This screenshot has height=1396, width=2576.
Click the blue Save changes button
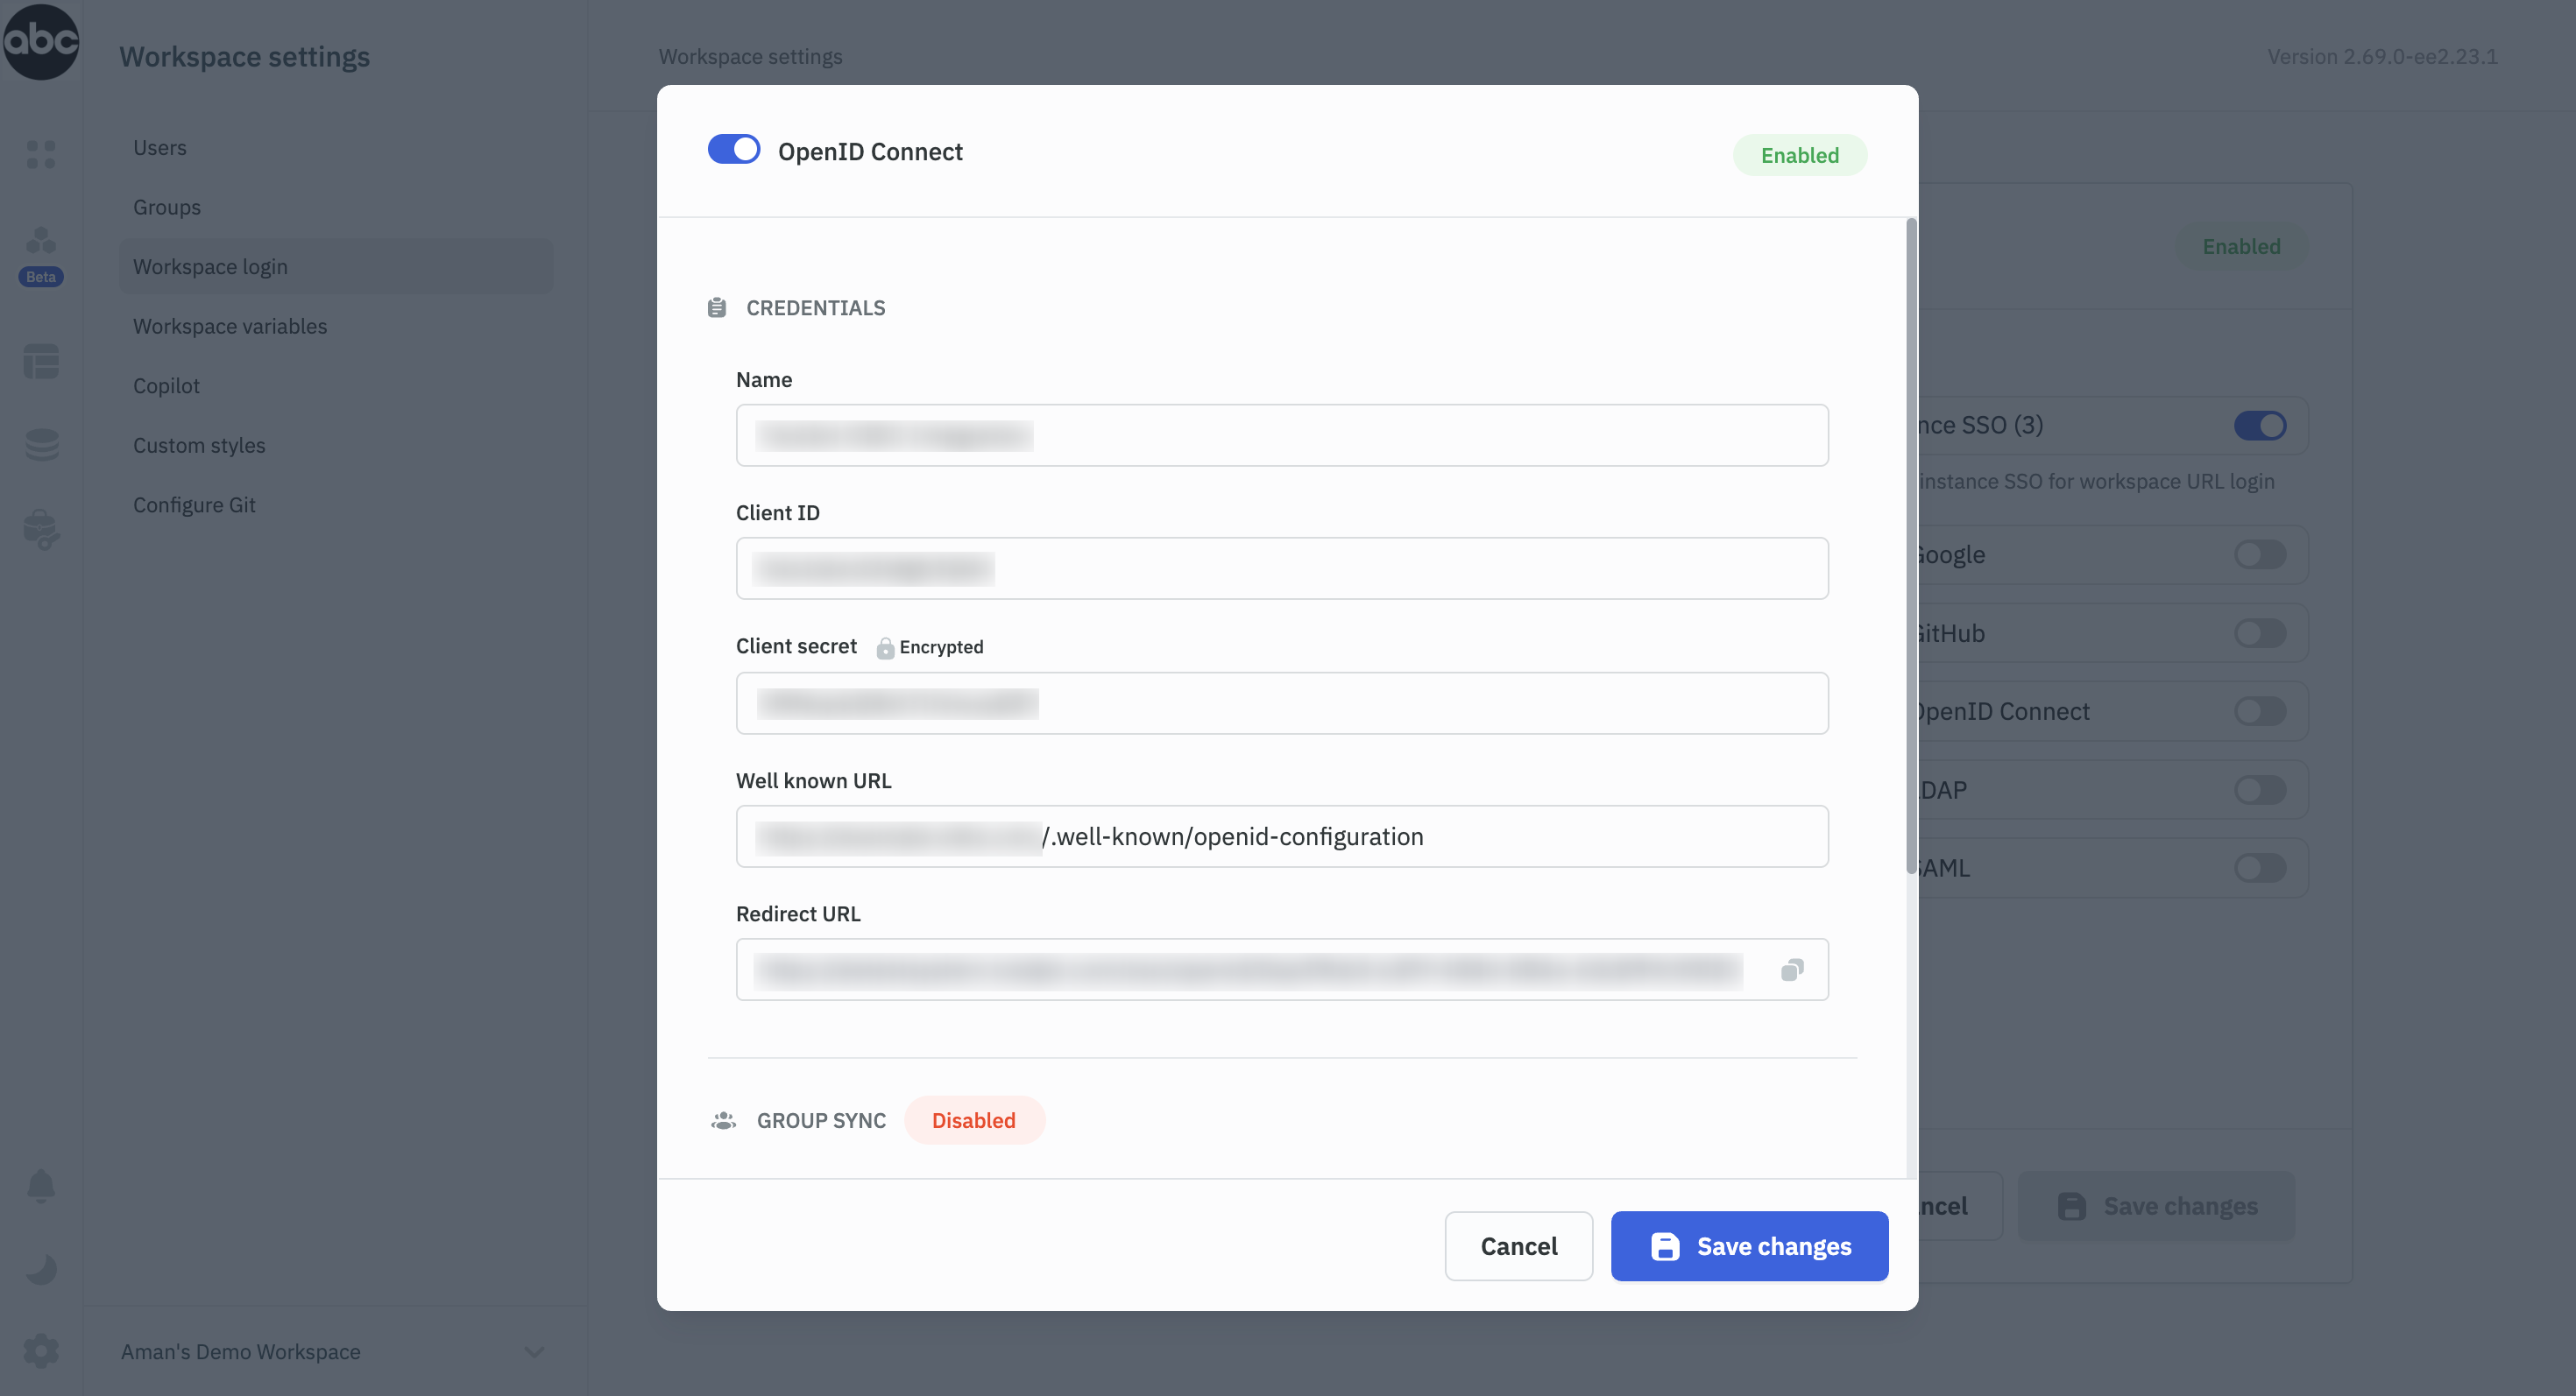click(1748, 1246)
